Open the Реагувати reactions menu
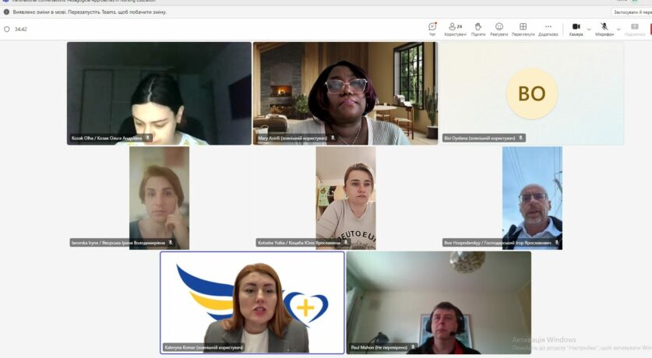The image size is (652, 358). pyautogui.click(x=499, y=27)
